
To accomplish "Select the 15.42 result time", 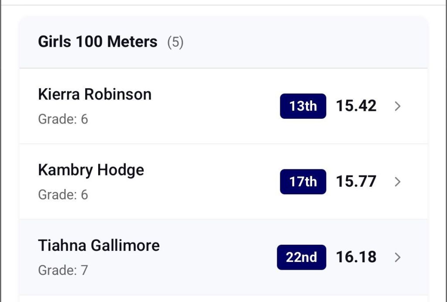I will (x=356, y=106).
